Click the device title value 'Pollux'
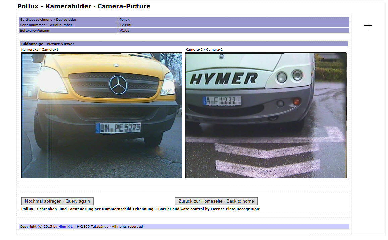 (x=125, y=19)
